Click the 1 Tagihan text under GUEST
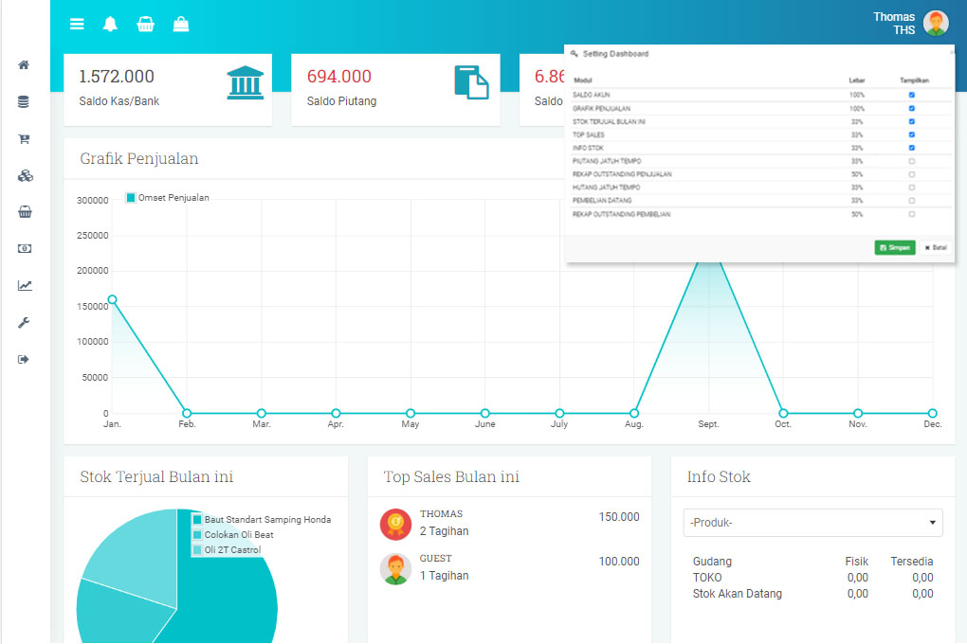The image size is (967, 644). (x=444, y=576)
